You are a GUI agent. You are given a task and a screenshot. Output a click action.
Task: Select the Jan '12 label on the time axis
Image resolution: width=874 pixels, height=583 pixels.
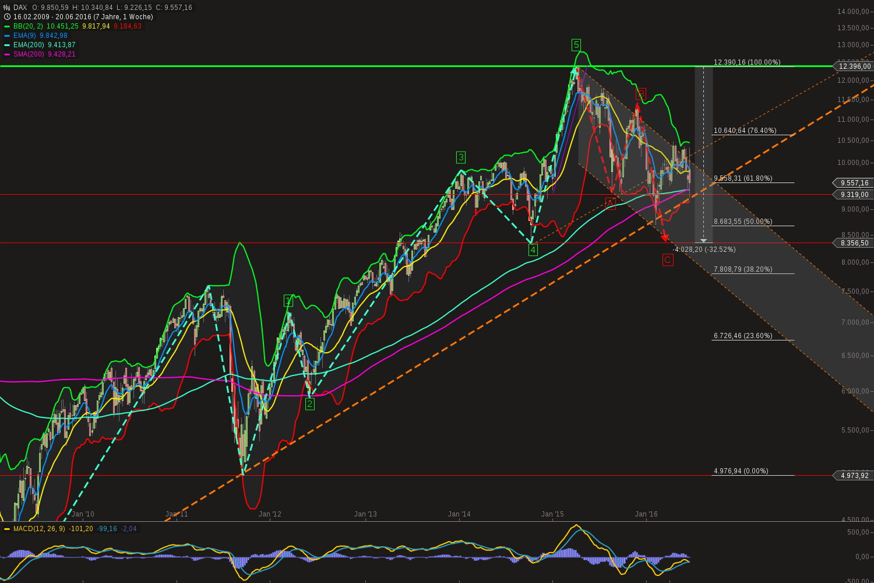(269, 514)
